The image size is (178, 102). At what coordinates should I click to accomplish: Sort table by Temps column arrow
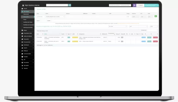pyautogui.click(x=119, y=34)
